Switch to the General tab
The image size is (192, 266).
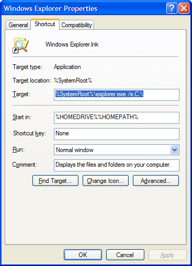(18, 25)
